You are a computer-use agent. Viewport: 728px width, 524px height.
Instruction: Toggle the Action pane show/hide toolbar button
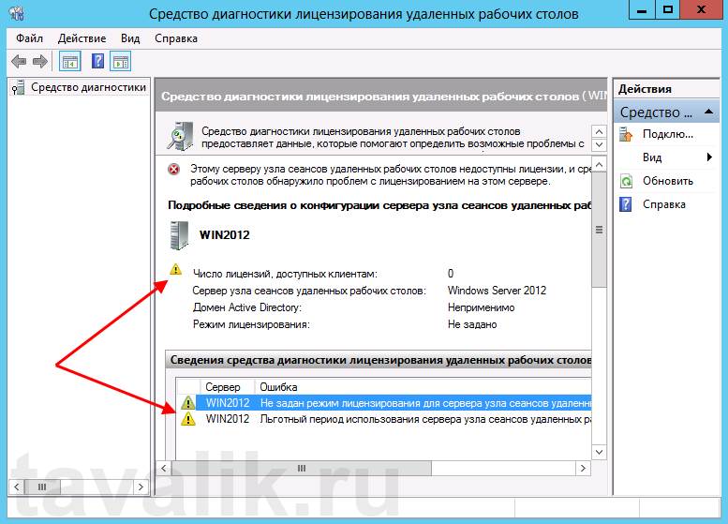tap(120, 61)
